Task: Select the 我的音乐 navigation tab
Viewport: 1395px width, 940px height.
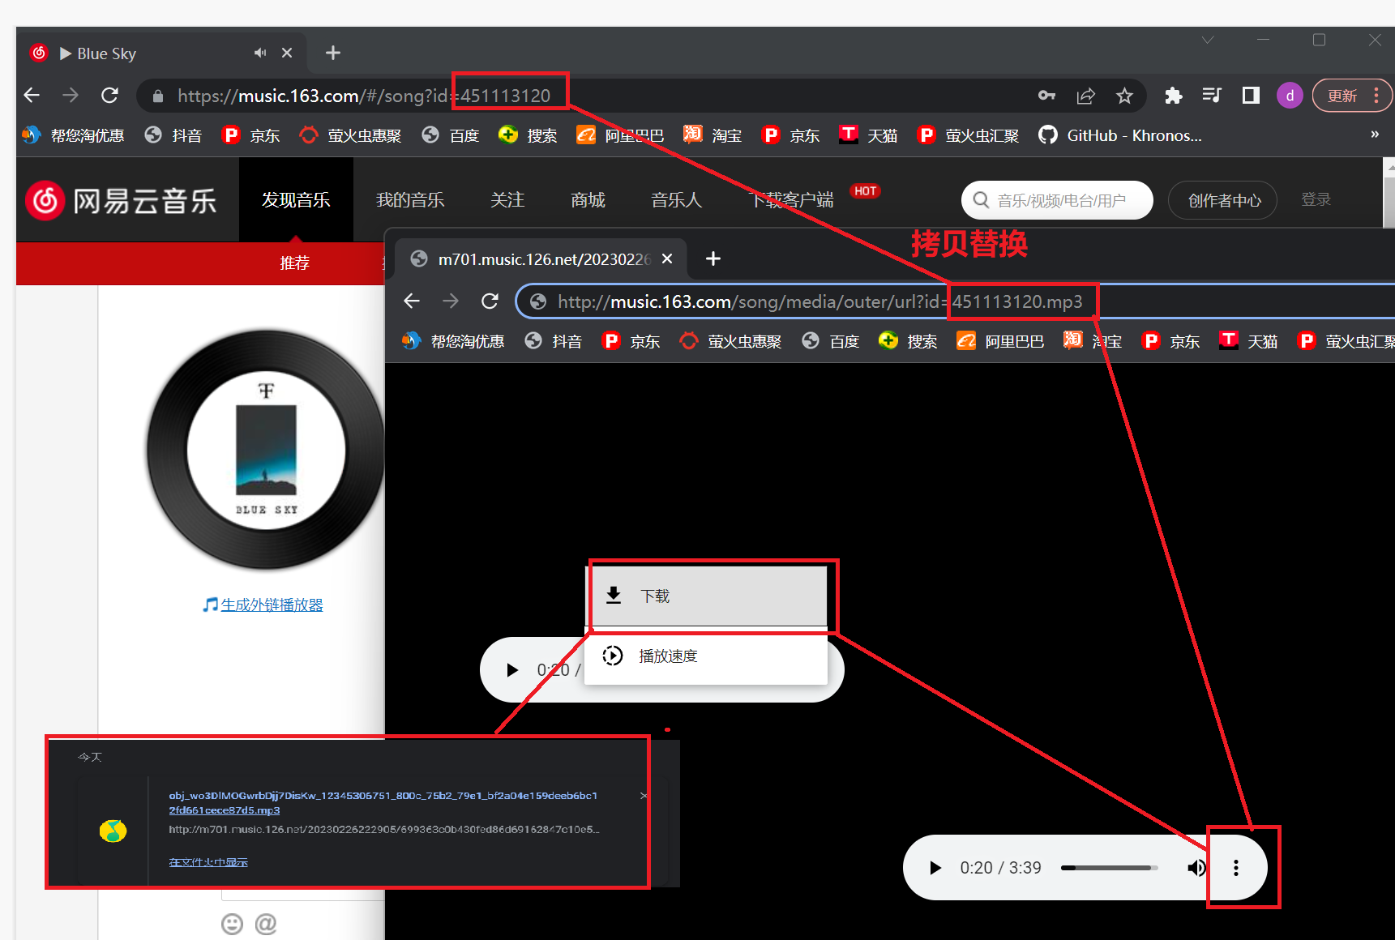Action: coord(410,200)
